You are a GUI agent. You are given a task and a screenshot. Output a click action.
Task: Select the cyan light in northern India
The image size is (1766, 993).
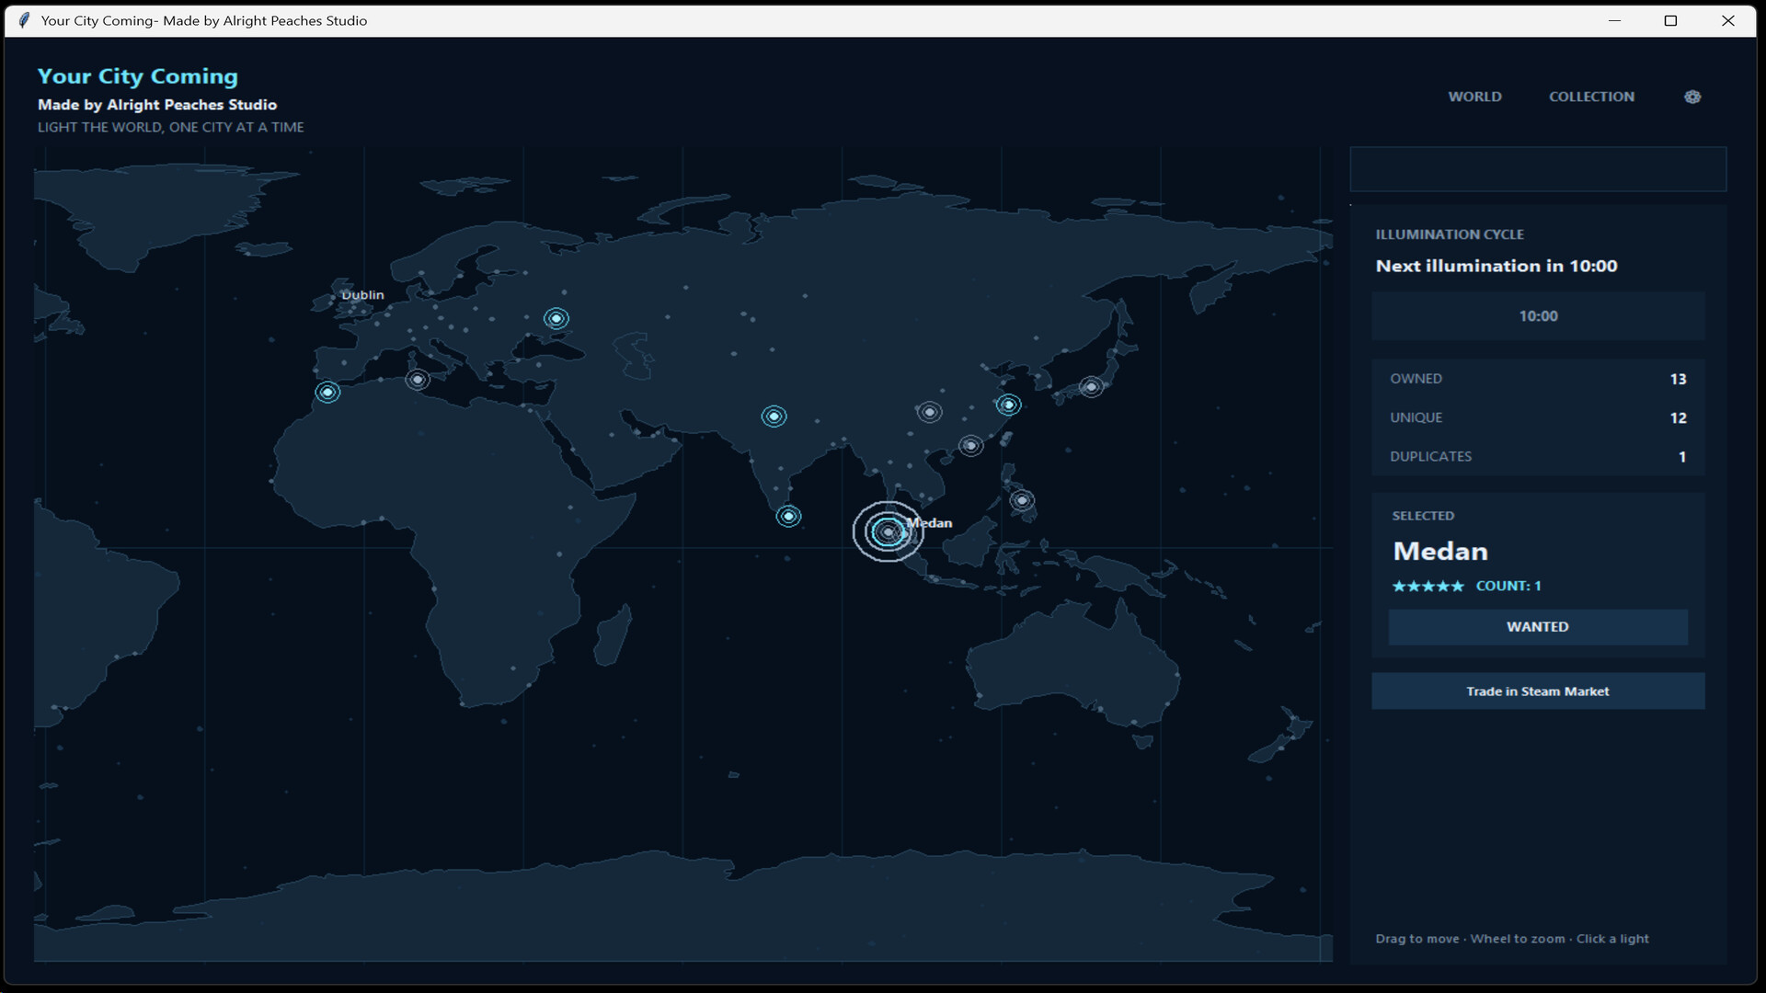coord(774,417)
